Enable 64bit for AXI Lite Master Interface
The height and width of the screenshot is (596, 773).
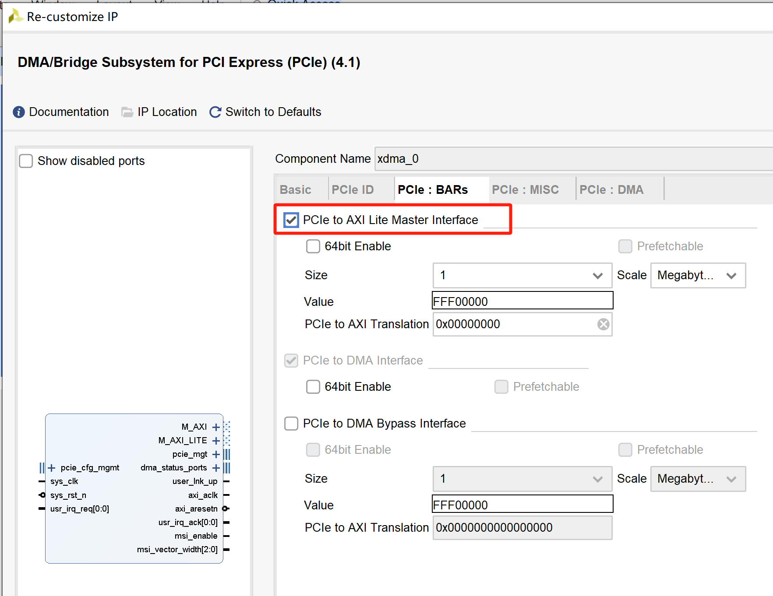tap(313, 246)
